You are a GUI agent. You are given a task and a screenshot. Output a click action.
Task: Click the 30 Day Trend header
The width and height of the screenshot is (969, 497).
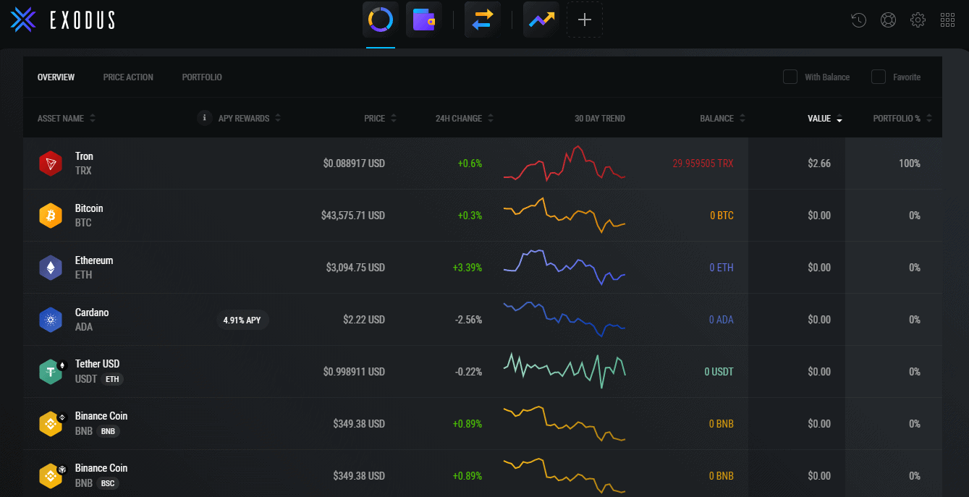(x=600, y=119)
